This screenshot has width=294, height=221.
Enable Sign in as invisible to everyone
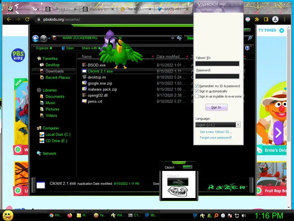point(197,96)
